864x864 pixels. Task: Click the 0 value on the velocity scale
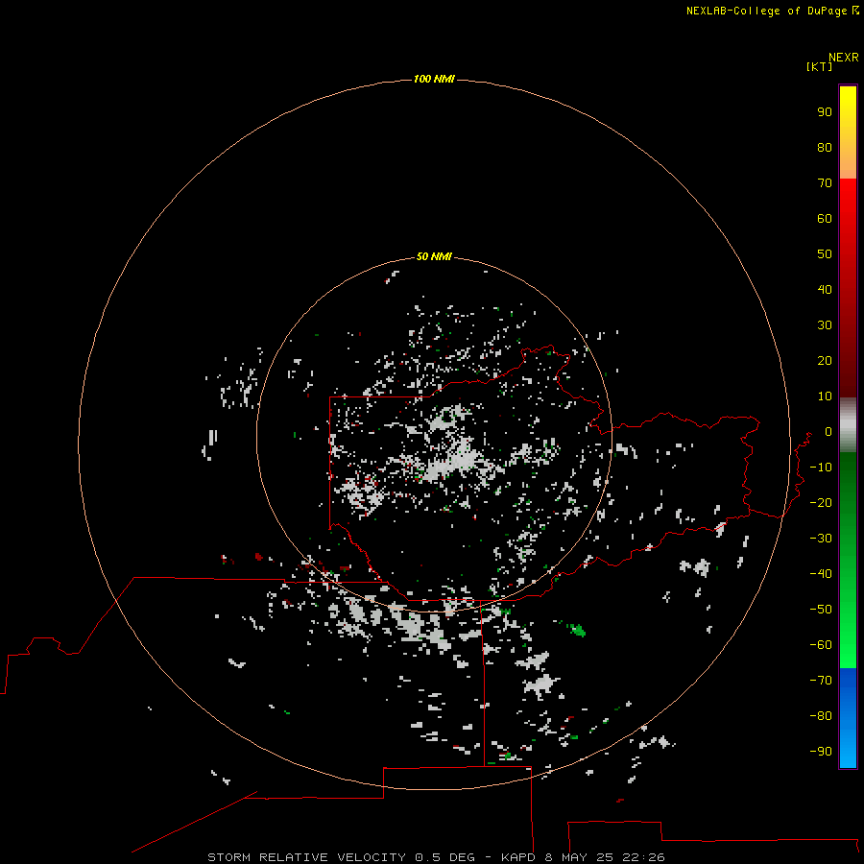[828, 431]
